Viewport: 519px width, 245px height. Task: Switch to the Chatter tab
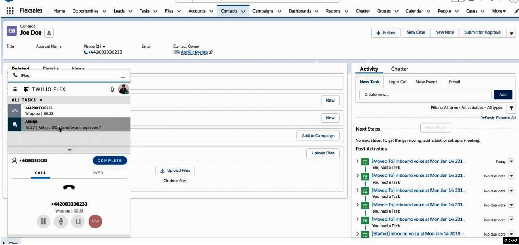400,69
